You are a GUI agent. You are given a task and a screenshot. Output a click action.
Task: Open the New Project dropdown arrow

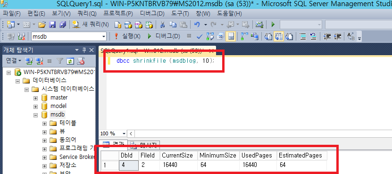(x=18, y=25)
